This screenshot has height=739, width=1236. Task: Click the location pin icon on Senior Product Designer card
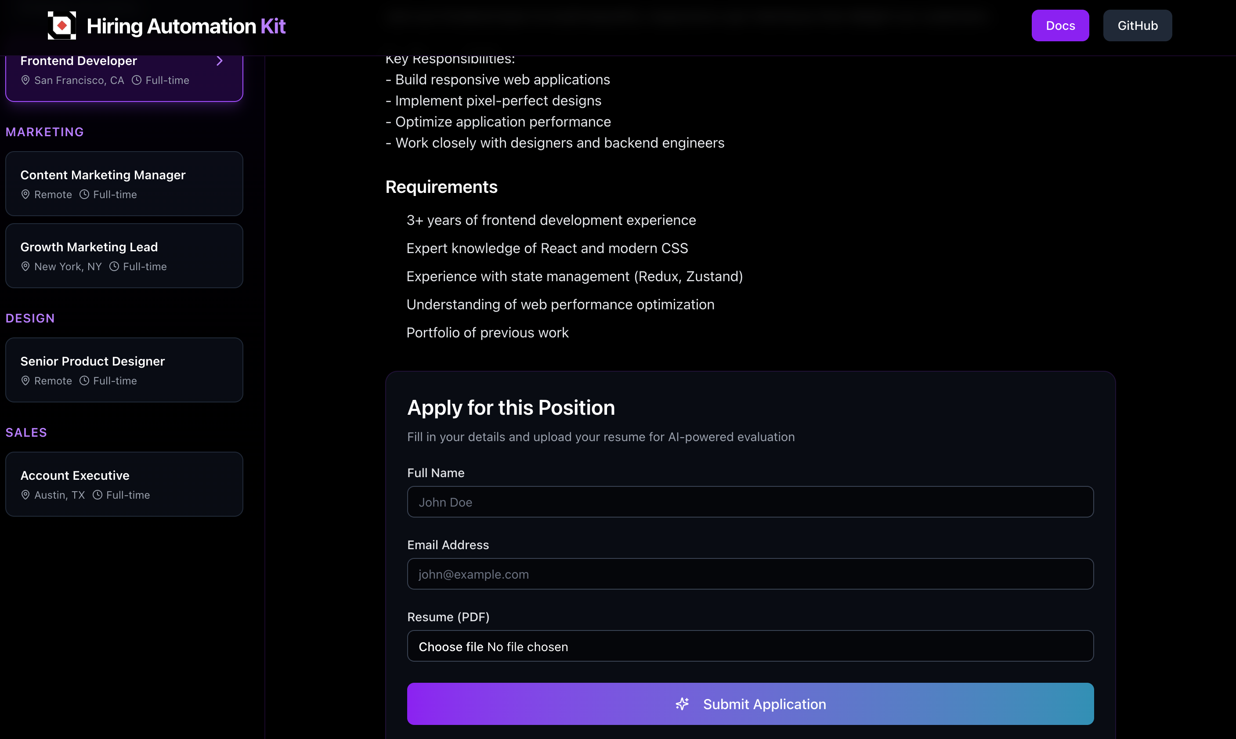point(25,380)
